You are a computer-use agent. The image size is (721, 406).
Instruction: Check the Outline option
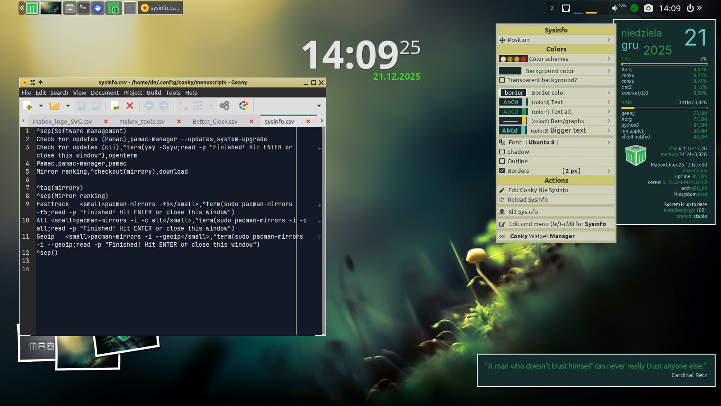[x=502, y=161]
